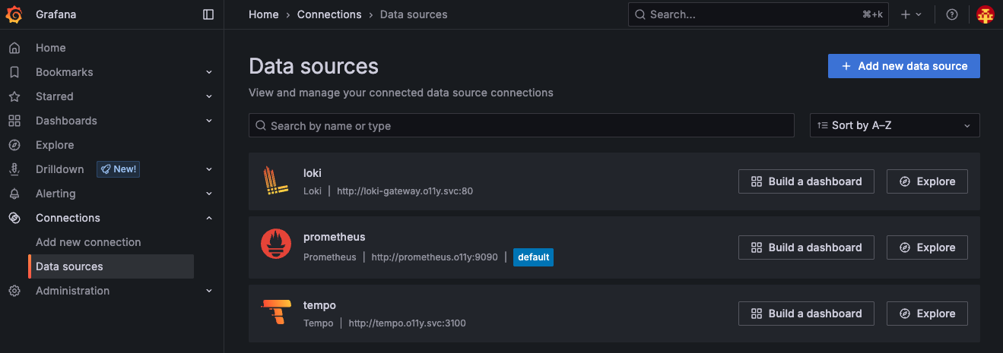Click grid icon on loki Build a dashboard

point(757,181)
